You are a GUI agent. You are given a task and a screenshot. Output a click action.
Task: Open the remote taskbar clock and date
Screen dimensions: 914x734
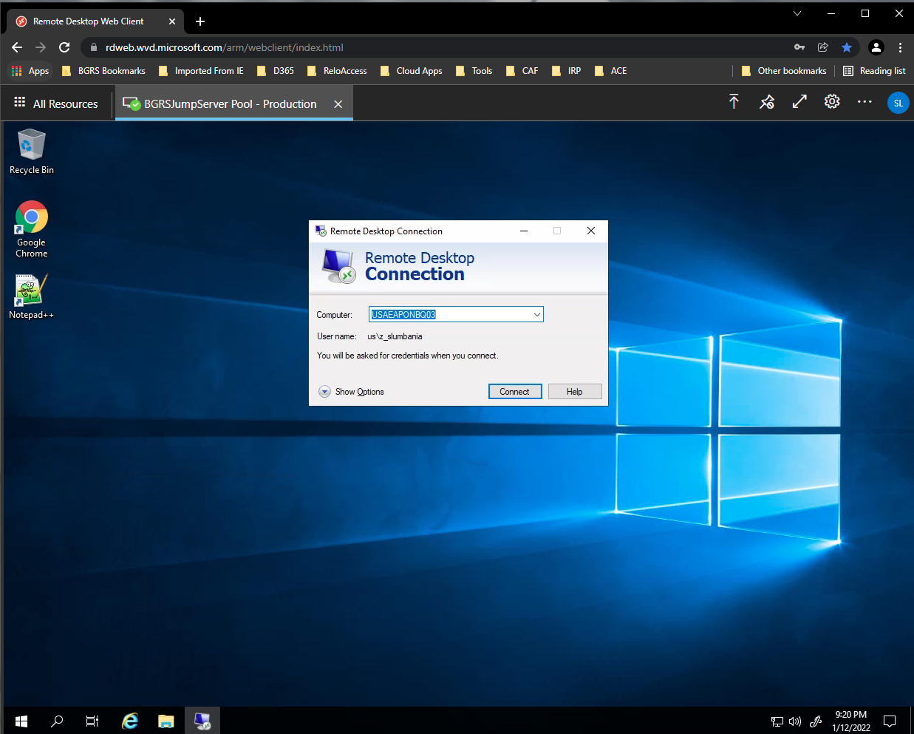click(x=851, y=721)
